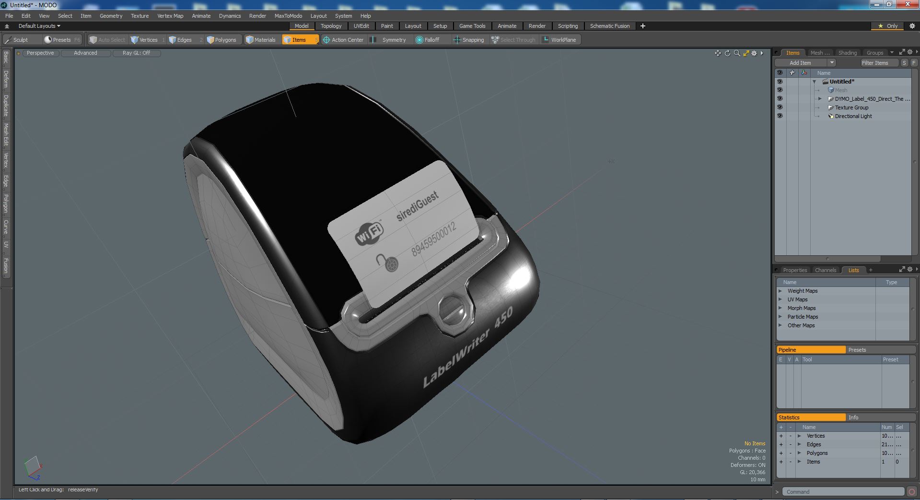920x500 pixels.
Task: Open the Default Layouts dropdown
Action: point(39,26)
